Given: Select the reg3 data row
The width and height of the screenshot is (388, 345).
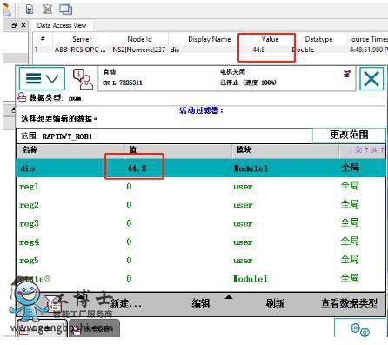Looking at the screenshot, I should click(201, 223).
